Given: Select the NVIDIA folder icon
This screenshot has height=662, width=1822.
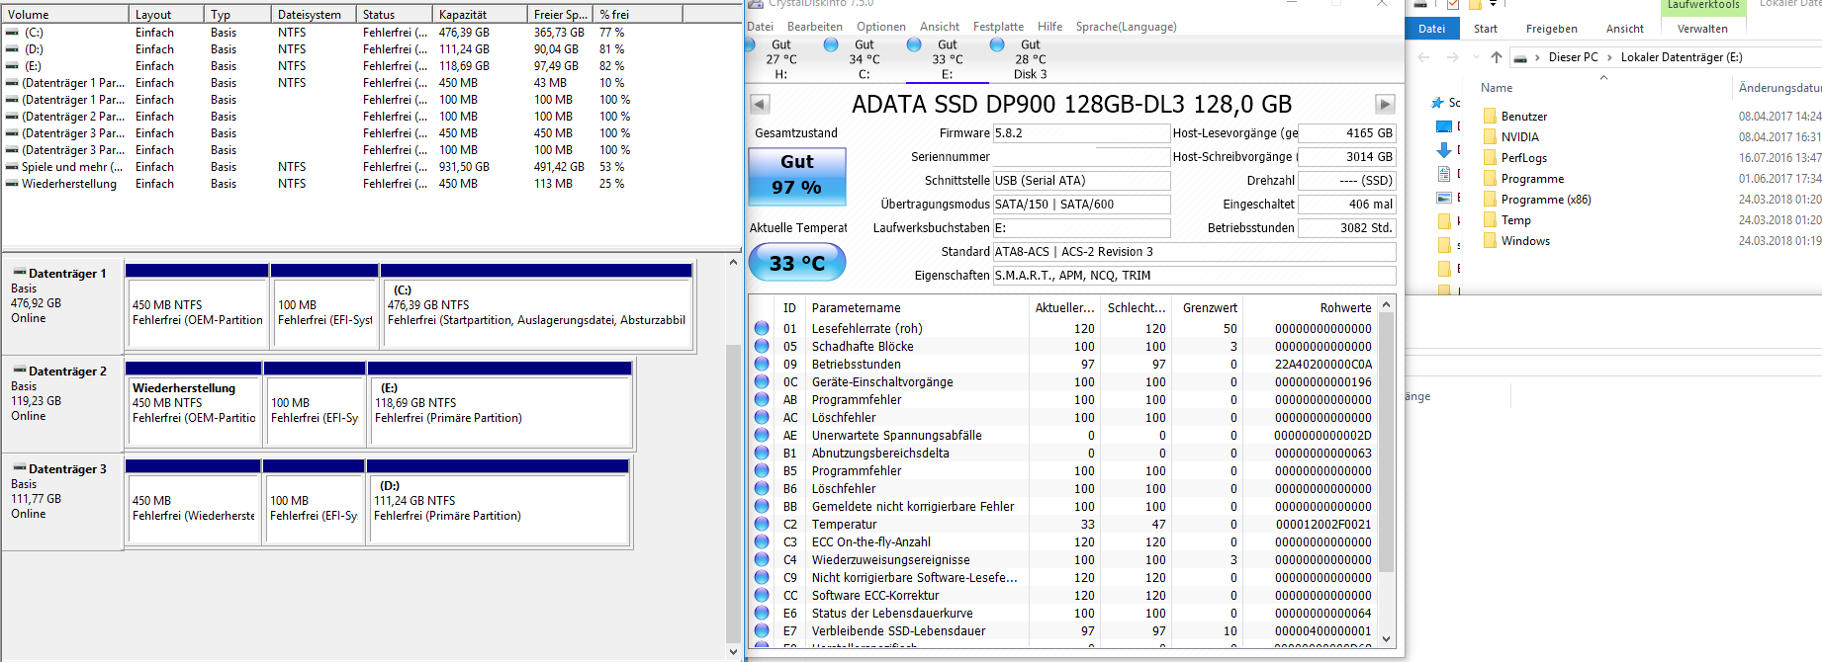Looking at the screenshot, I should [1490, 137].
